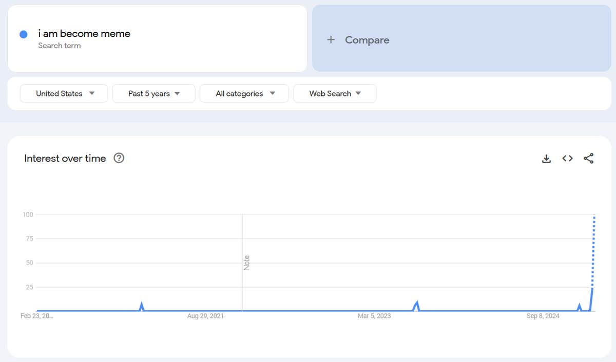Download the interest over time data

point(546,158)
